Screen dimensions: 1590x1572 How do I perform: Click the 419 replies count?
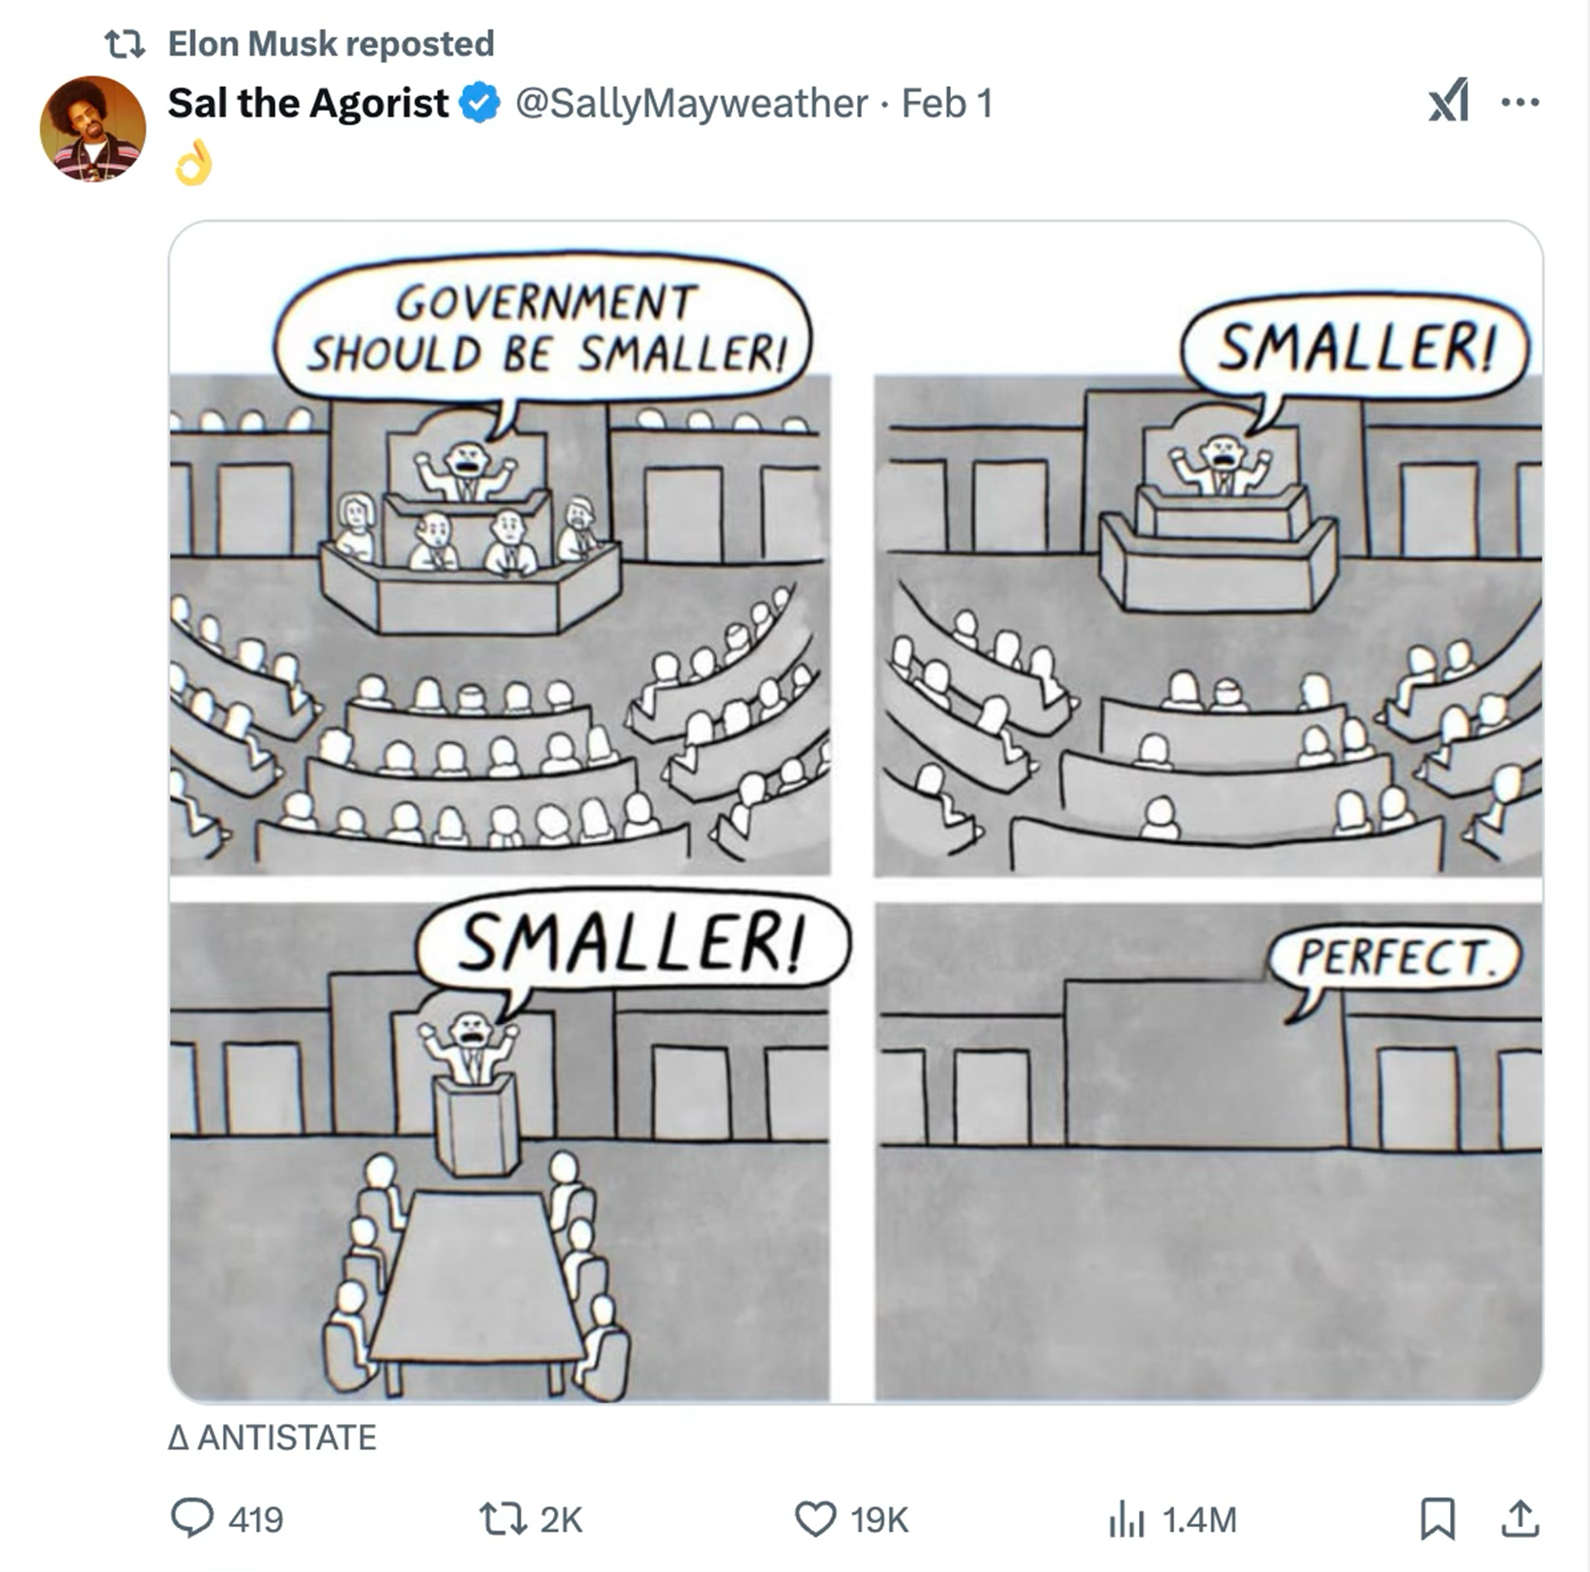(x=256, y=1521)
